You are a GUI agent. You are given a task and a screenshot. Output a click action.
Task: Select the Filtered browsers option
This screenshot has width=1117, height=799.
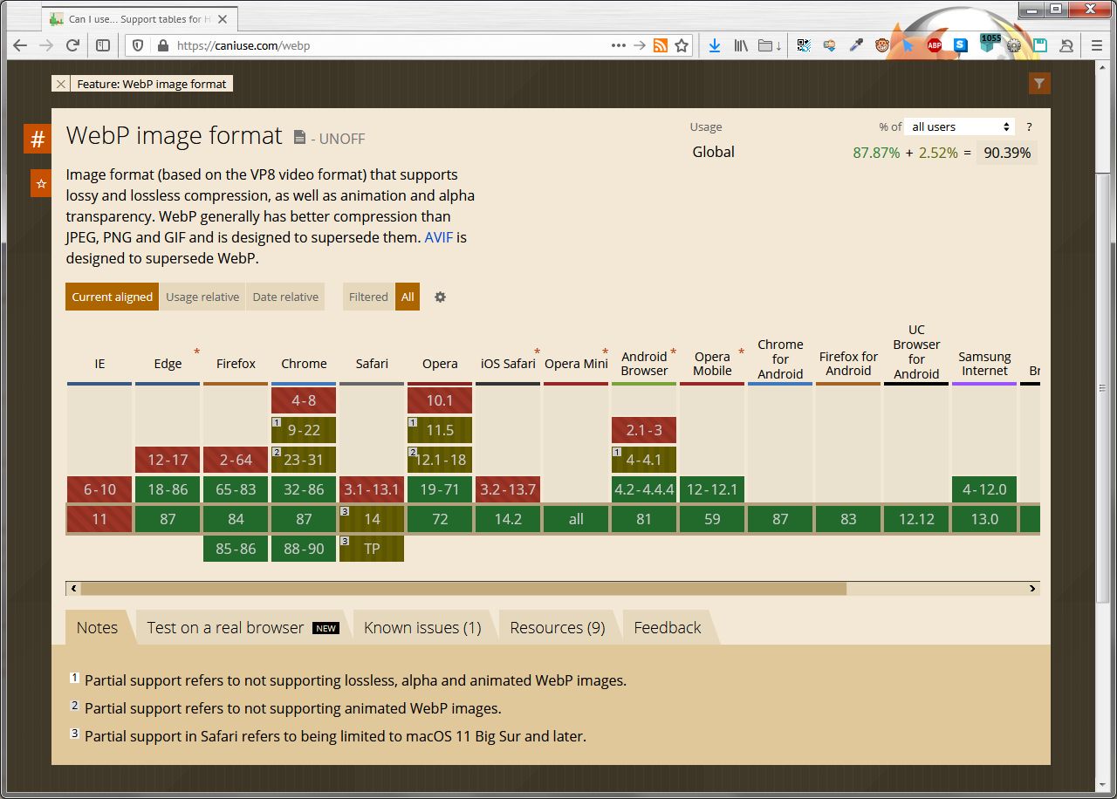pos(368,297)
